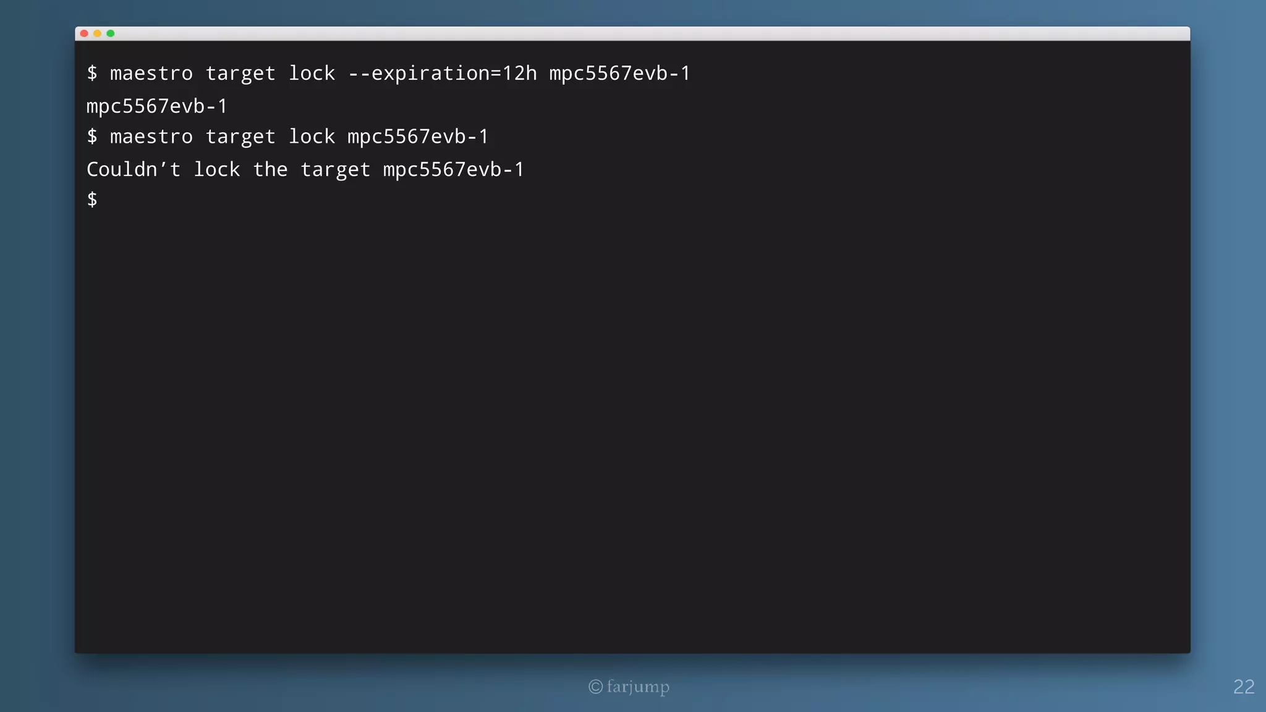Click mpc5567evb-1 at end of error line

pyautogui.click(x=453, y=170)
